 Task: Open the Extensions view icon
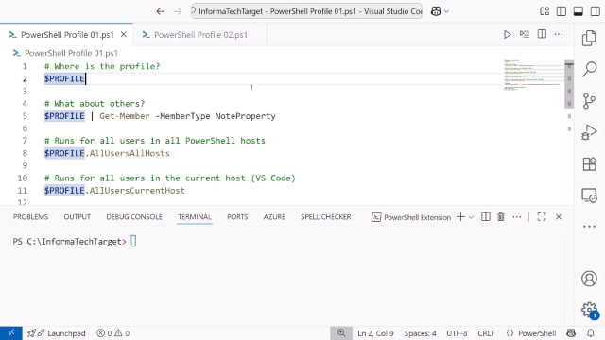tap(589, 163)
